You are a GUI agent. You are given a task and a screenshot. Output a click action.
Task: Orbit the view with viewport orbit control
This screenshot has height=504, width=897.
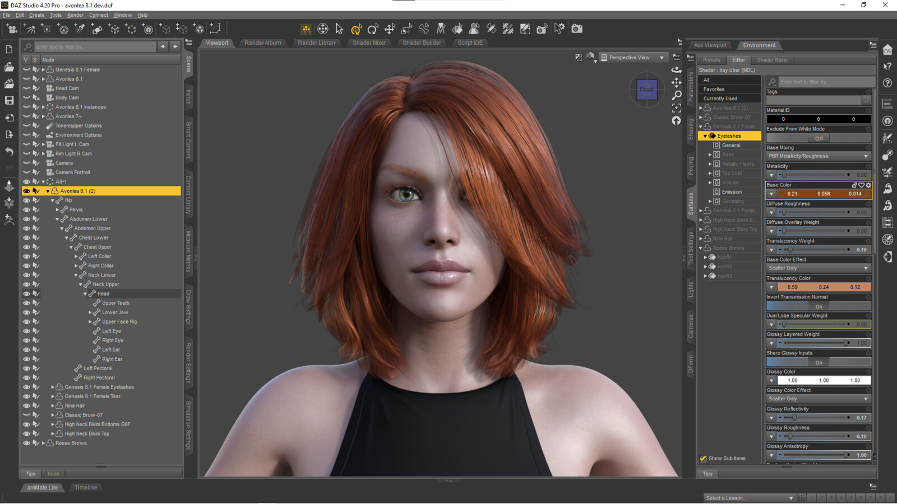tap(677, 69)
